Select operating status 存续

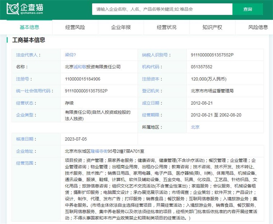click(x=69, y=103)
